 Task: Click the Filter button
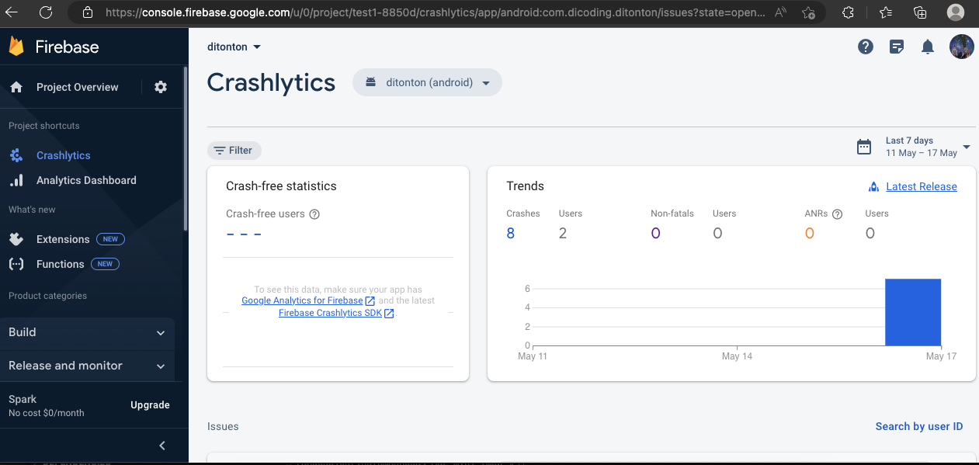[x=234, y=151]
